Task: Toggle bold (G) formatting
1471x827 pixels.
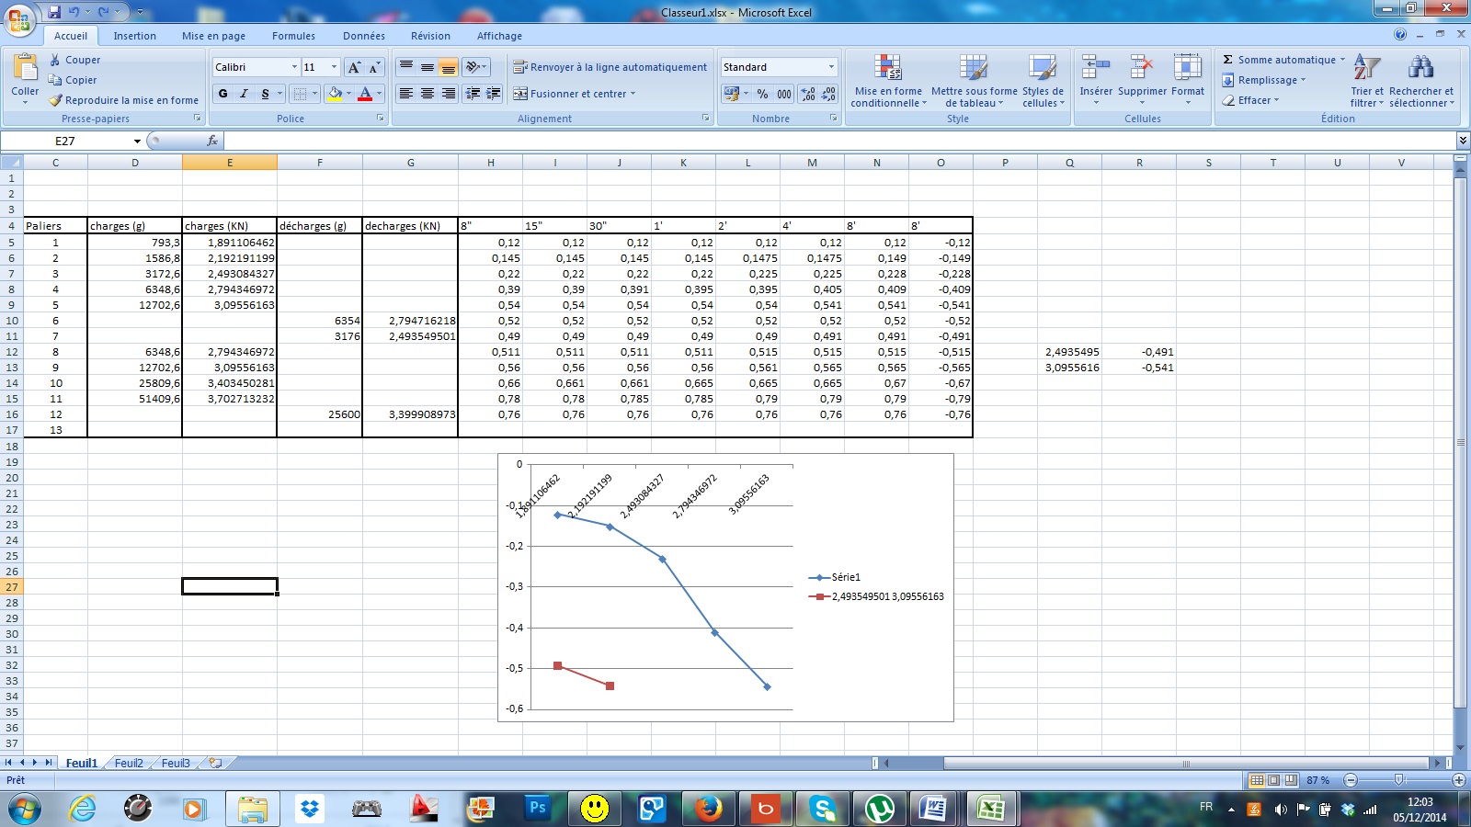Action: click(223, 94)
